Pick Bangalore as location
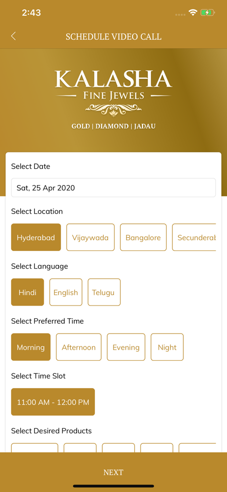 point(143,237)
